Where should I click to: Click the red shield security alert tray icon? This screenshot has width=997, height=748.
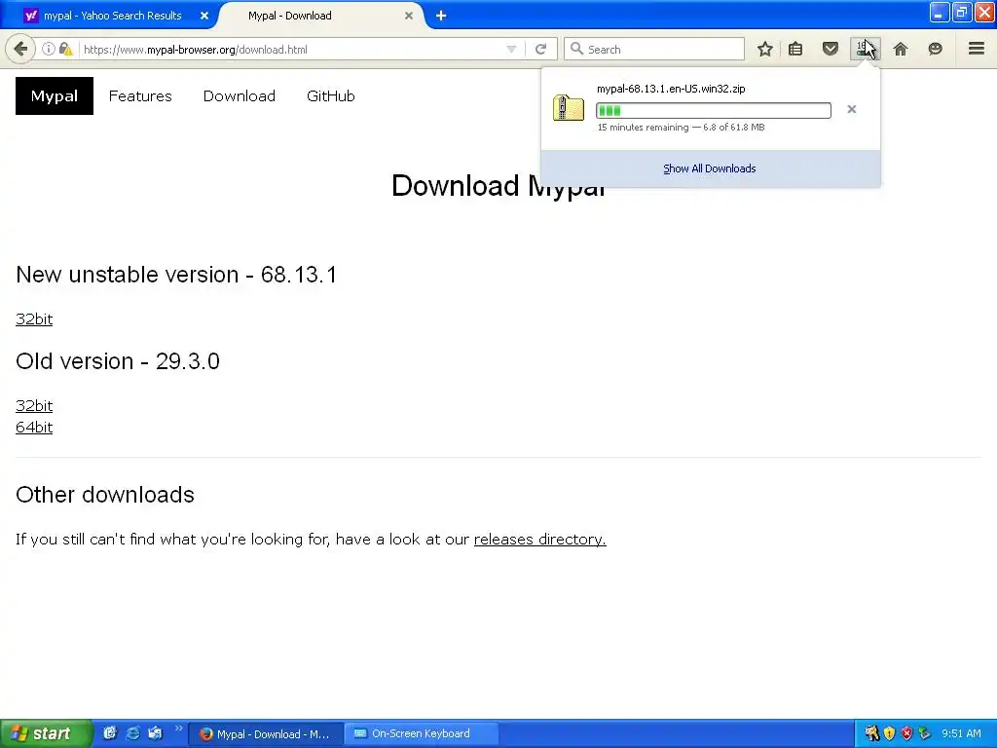pyautogui.click(x=906, y=733)
